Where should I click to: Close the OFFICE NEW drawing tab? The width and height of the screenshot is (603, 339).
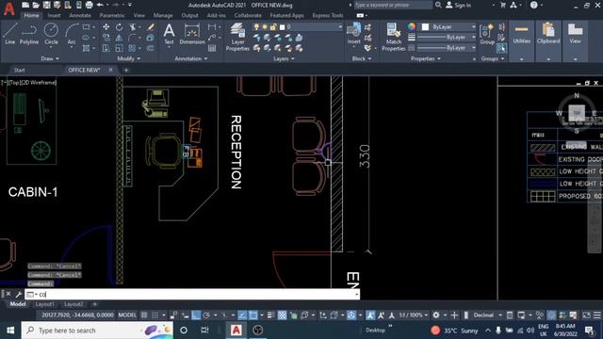tap(110, 70)
